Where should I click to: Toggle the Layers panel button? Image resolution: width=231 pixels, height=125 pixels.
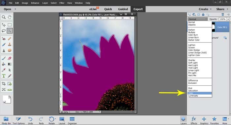click(183, 120)
